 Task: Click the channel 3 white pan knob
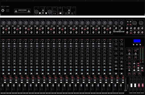pos(15,74)
